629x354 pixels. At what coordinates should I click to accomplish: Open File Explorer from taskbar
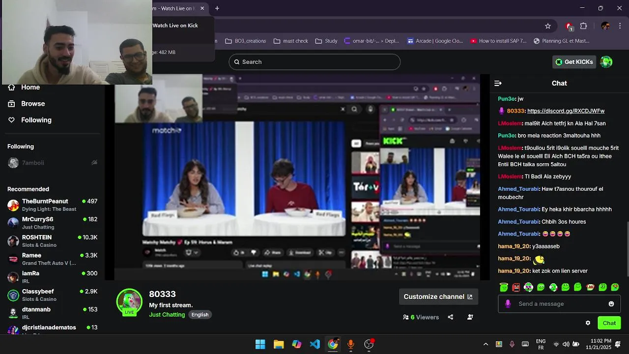click(279, 344)
